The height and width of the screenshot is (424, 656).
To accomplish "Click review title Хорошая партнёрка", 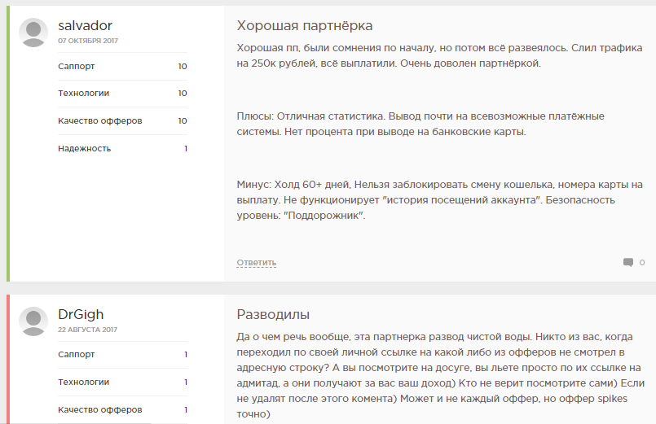I will tap(305, 25).
